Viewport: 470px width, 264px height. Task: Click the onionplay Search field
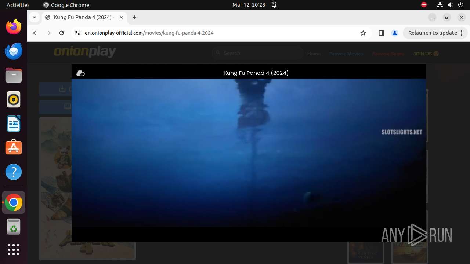[258, 53]
